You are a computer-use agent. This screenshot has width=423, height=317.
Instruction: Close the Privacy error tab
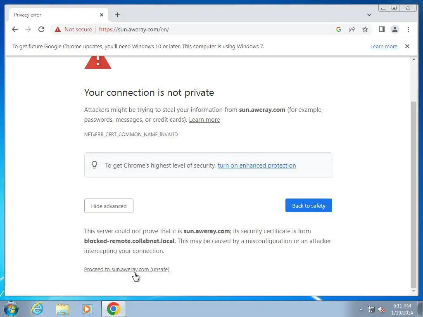tap(102, 15)
